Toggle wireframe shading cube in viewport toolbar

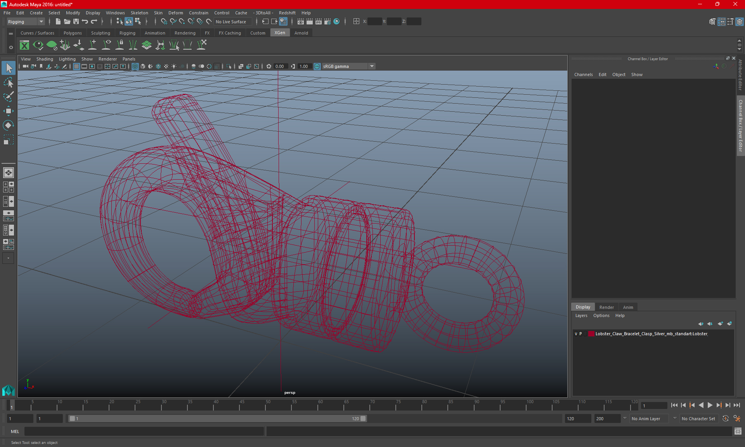pos(135,66)
